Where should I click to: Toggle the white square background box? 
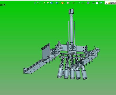[97, 3]
